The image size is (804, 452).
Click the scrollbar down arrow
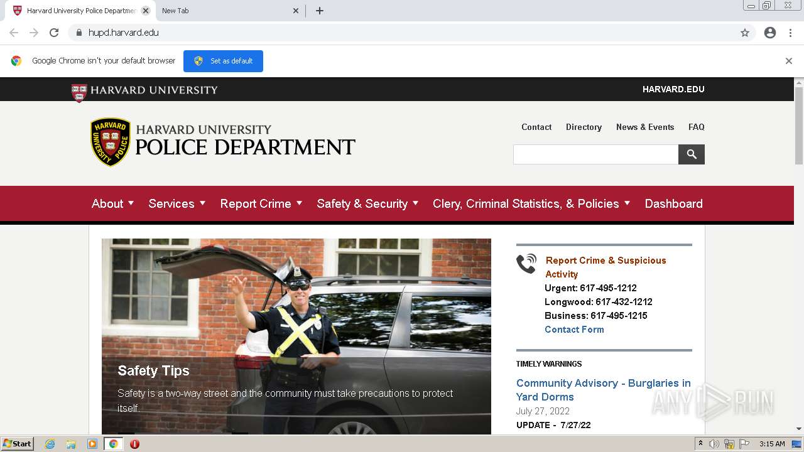point(799,429)
